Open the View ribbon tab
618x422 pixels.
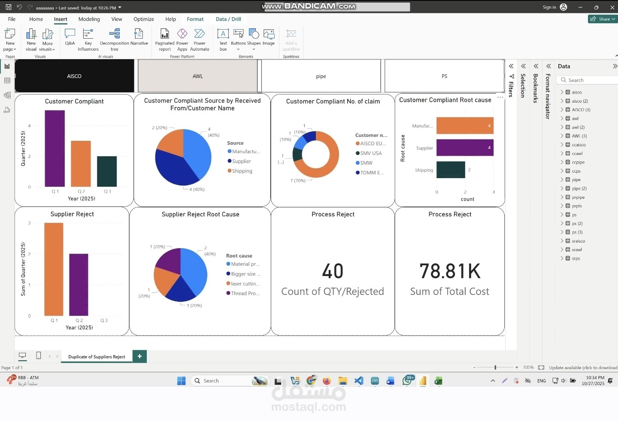click(x=117, y=19)
